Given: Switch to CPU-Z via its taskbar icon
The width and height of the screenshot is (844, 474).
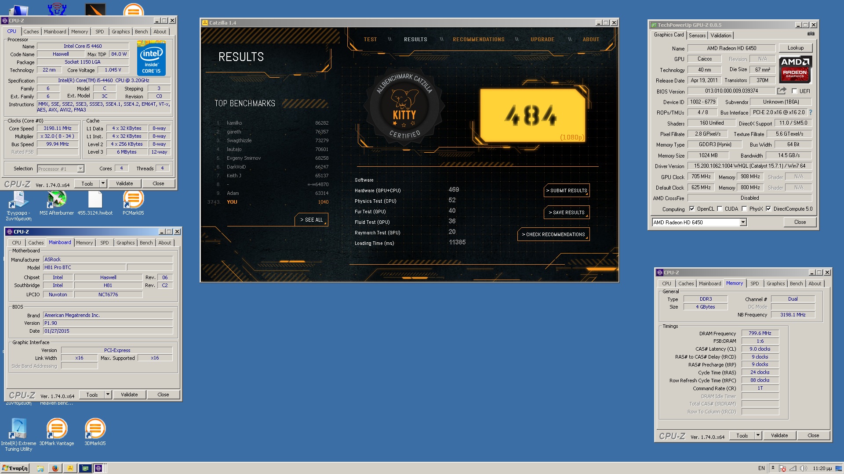Looking at the screenshot, I should click(x=98, y=468).
